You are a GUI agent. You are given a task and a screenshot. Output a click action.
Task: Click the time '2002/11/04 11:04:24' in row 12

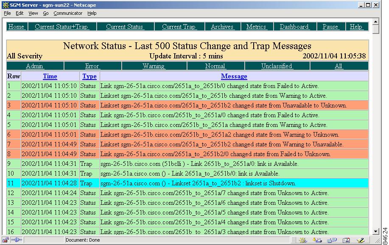[49, 193]
